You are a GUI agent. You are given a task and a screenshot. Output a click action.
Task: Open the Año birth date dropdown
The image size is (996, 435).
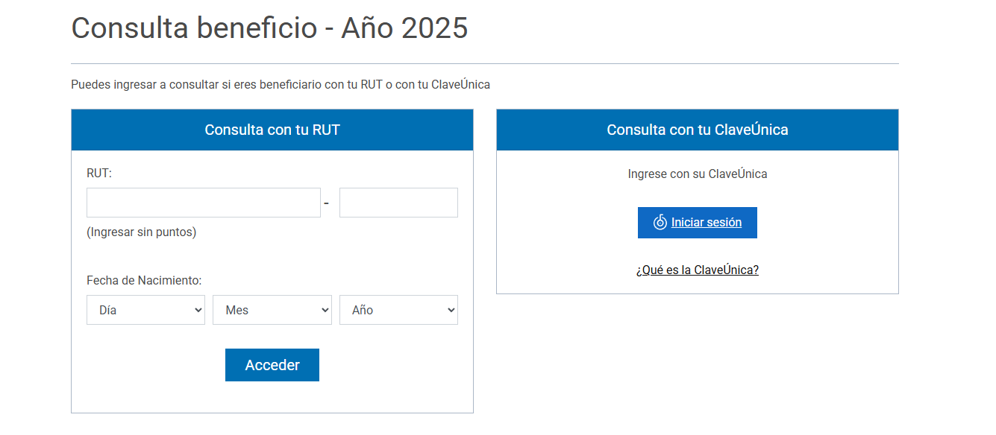click(x=398, y=310)
